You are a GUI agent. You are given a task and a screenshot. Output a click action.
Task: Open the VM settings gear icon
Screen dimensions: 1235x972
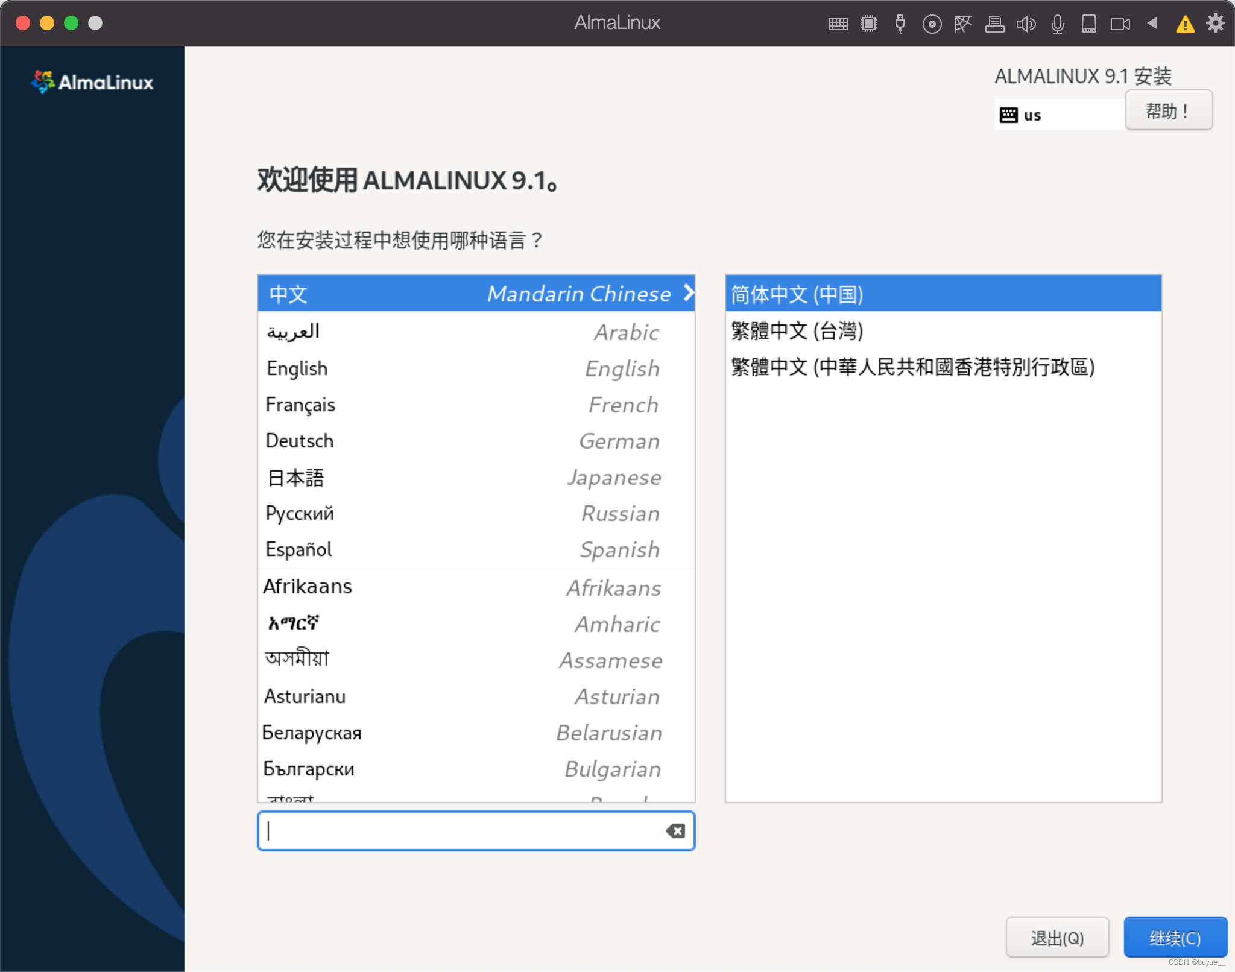click(x=1215, y=23)
